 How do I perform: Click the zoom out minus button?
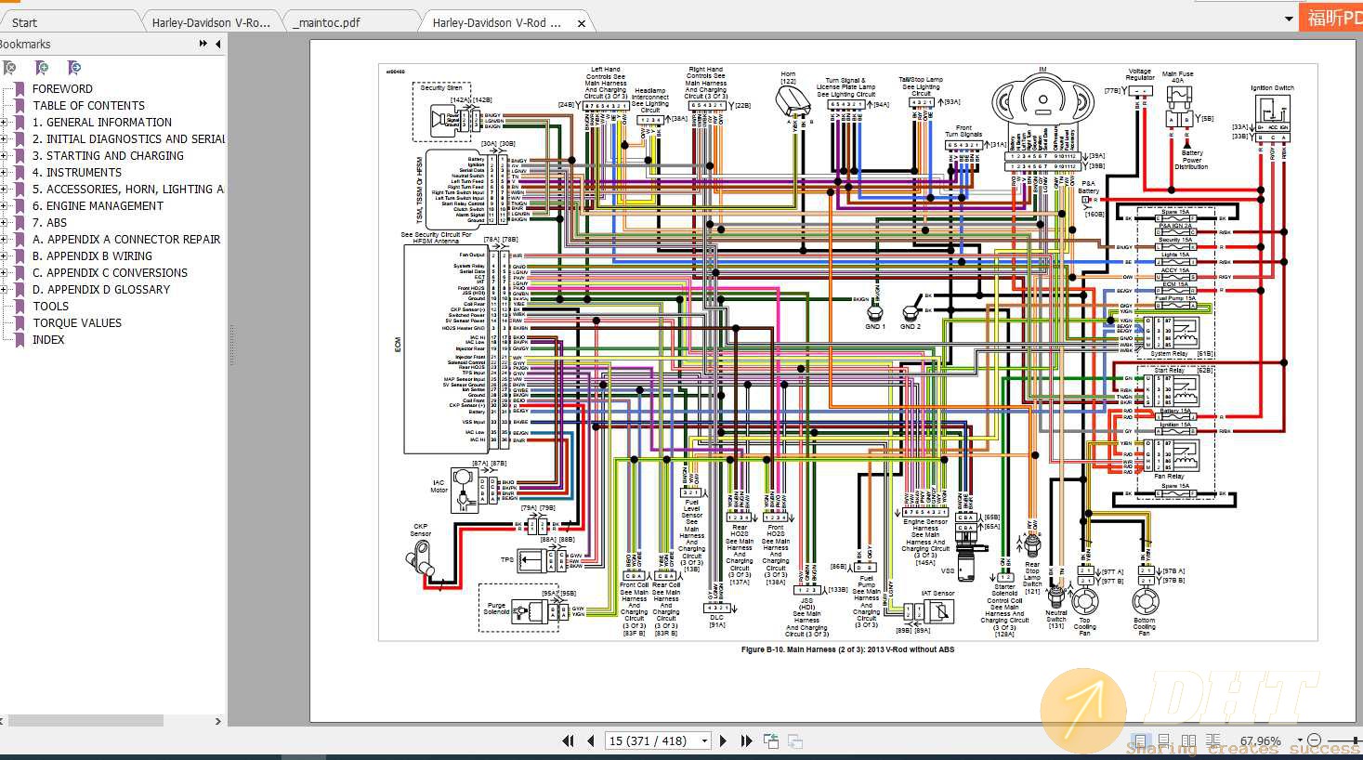click(1315, 740)
